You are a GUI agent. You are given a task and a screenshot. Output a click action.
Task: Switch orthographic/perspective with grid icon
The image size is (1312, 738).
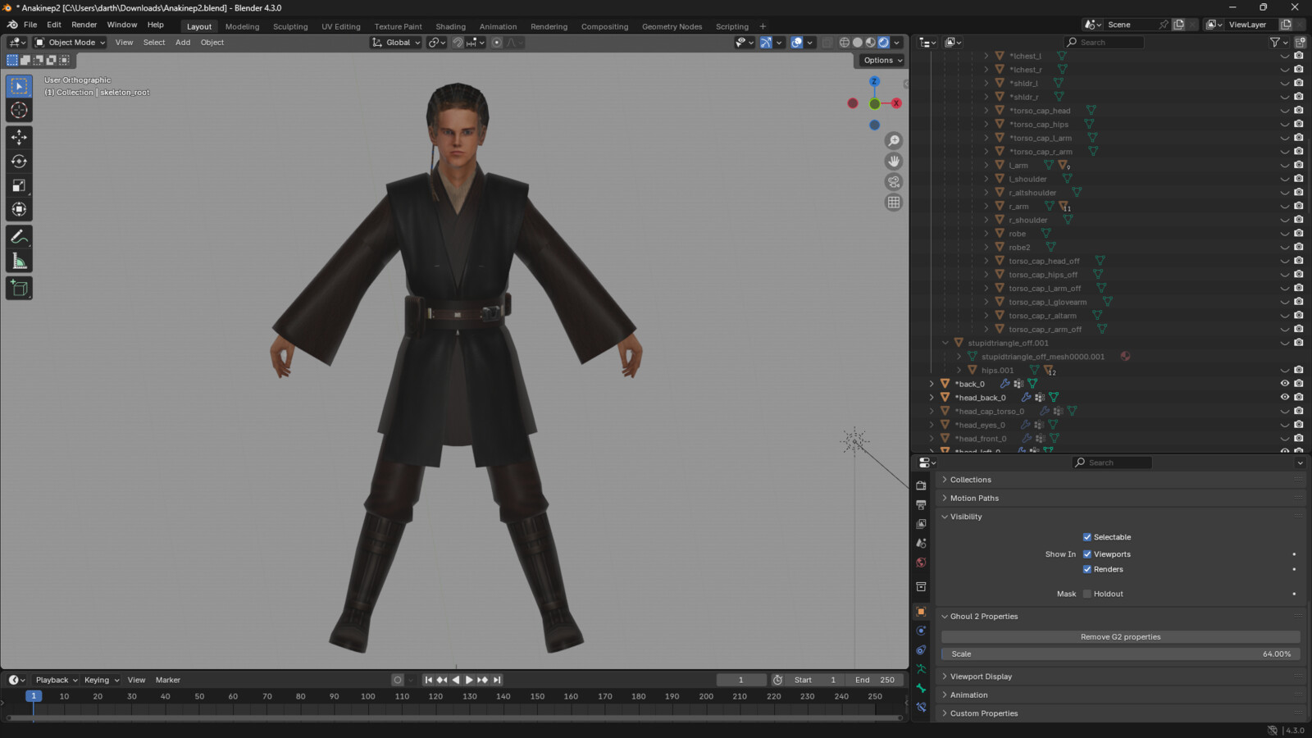pos(894,203)
